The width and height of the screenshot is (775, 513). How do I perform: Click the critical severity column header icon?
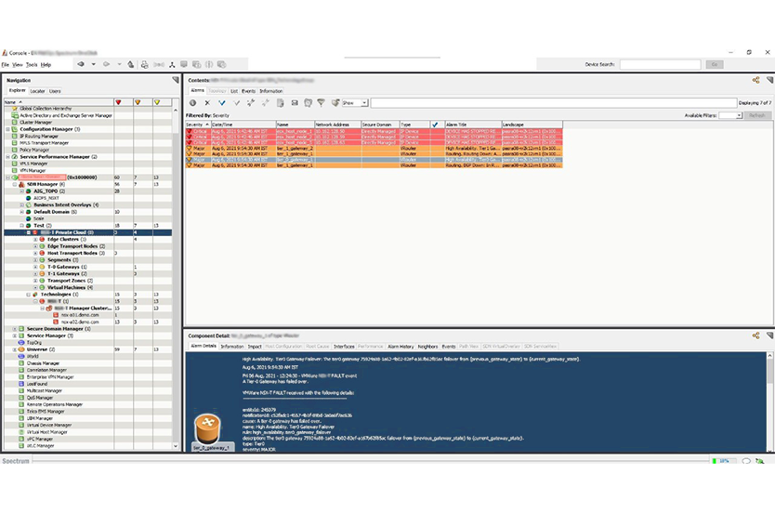coord(118,102)
